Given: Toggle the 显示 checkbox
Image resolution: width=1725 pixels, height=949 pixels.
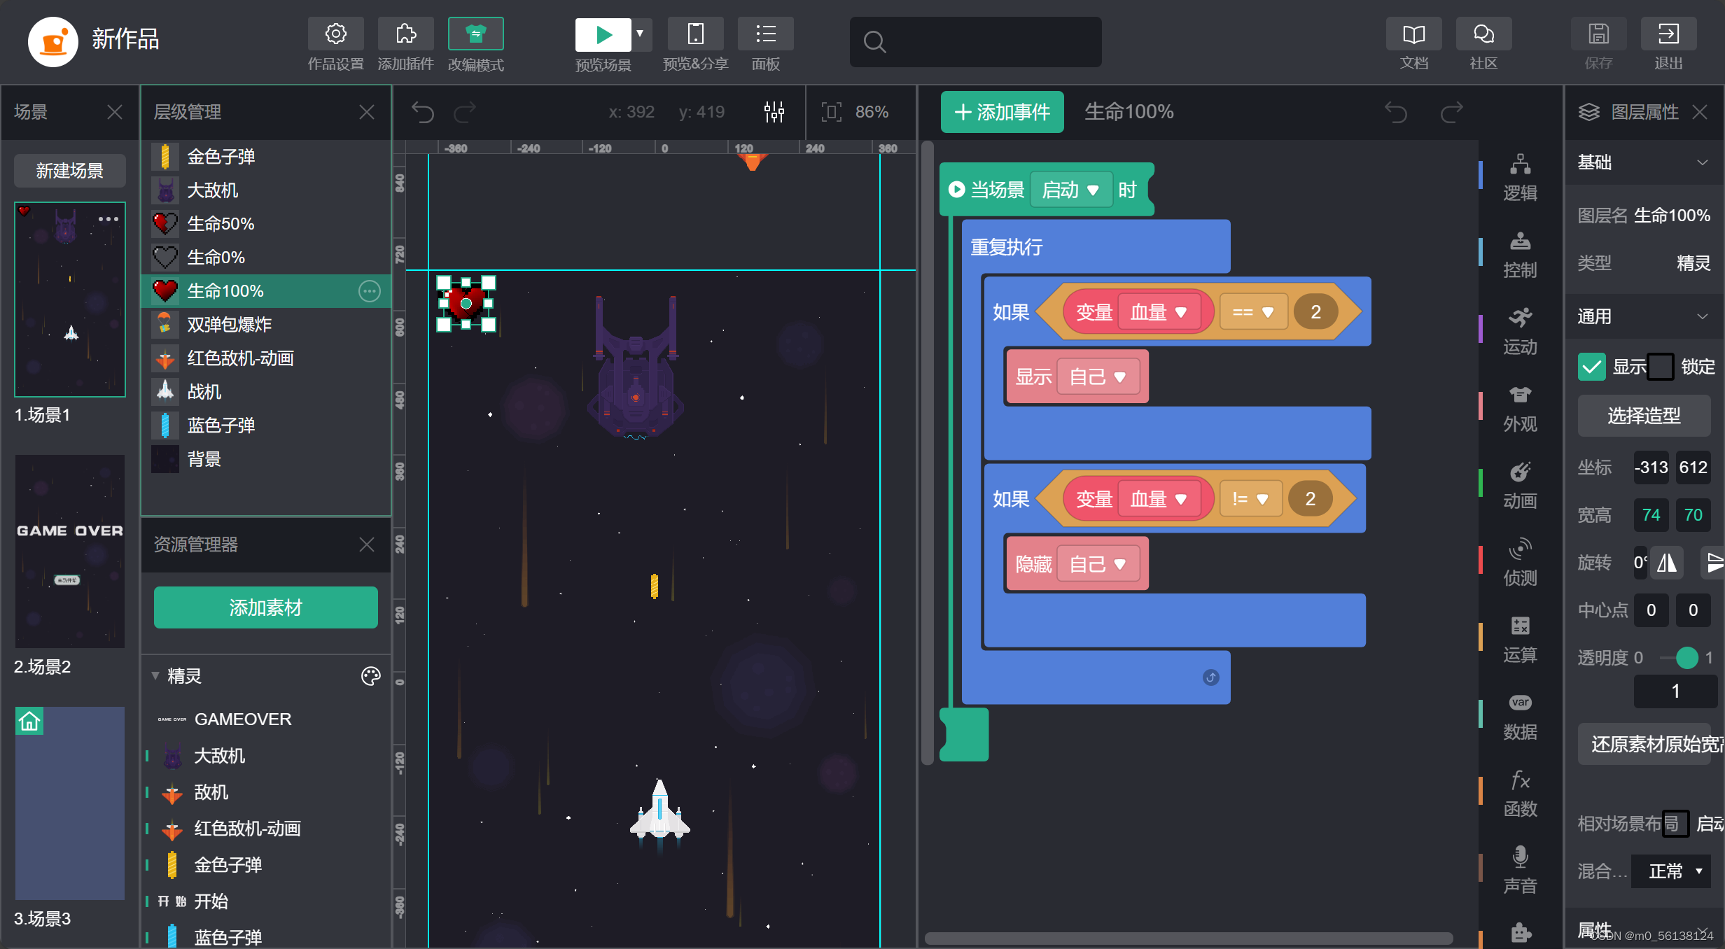Looking at the screenshot, I should point(1591,367).
